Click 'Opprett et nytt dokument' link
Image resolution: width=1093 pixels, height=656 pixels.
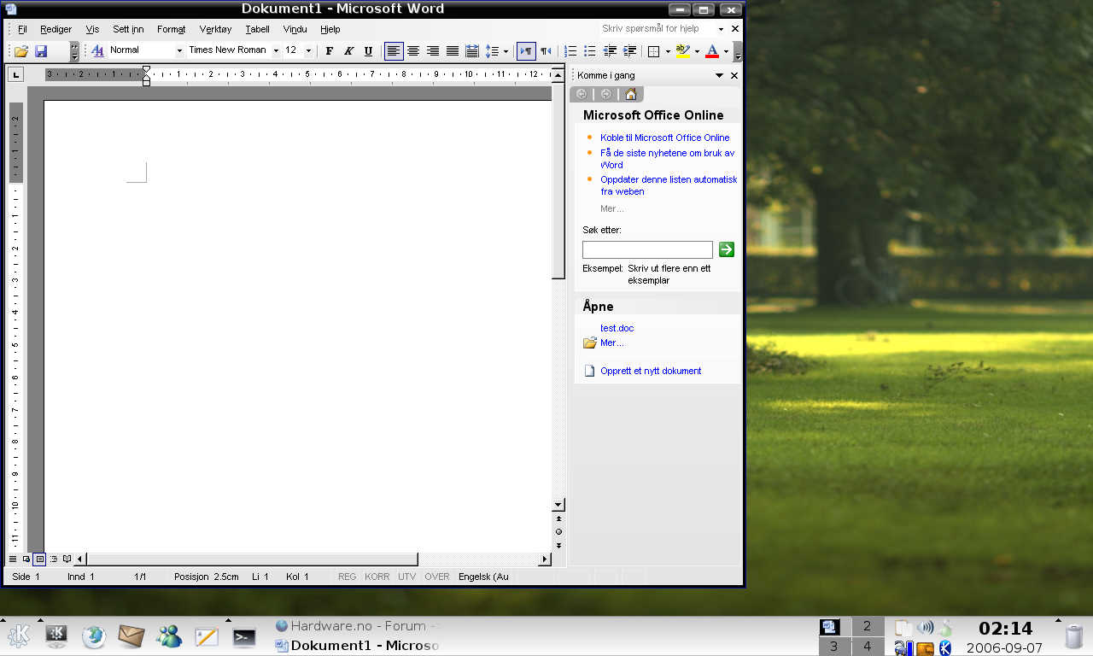point(651,371)
